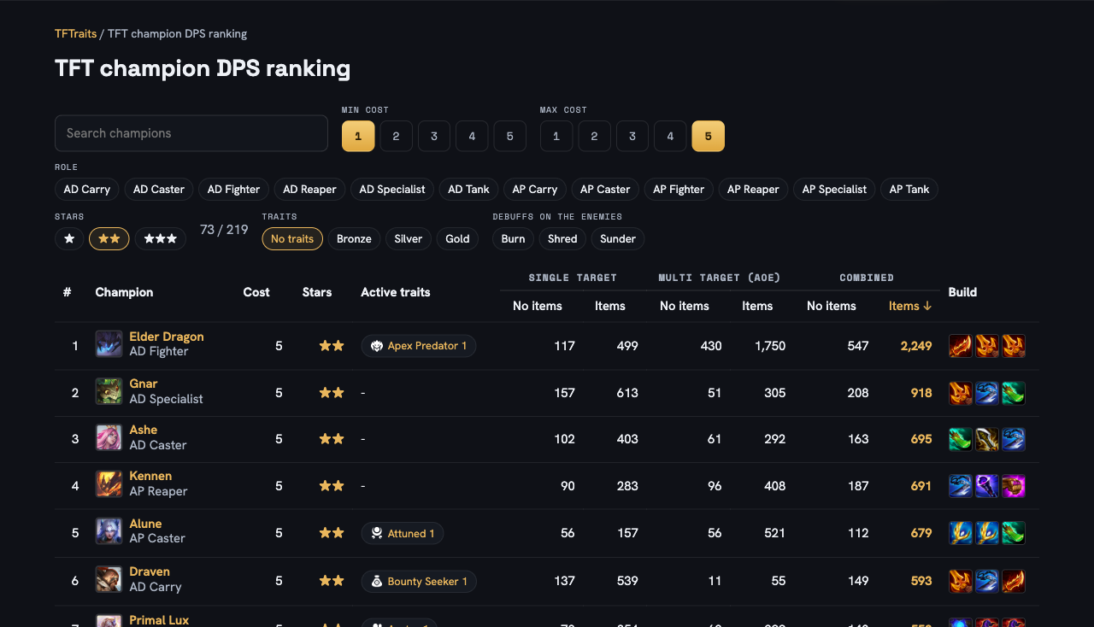Click third build item in Elder Dragon row
1094x627 pixels.
[x=1014, y=346]
